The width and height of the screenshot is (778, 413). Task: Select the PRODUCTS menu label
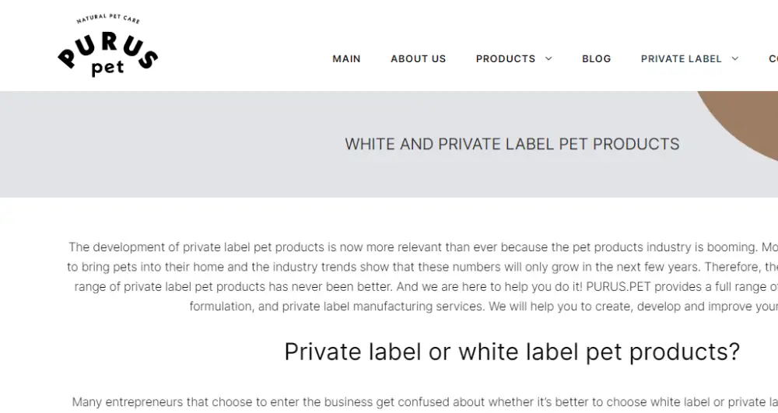(x=506, y=58)
